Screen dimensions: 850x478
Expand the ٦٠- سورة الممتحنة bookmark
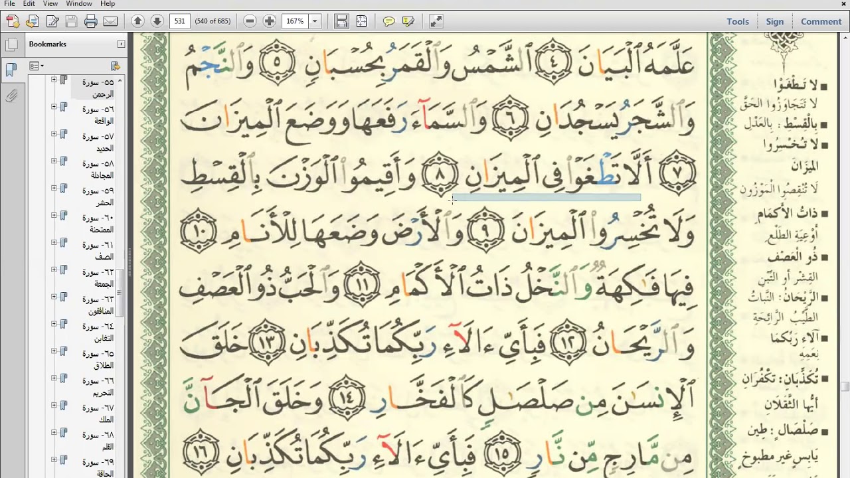tap(54, 216)
